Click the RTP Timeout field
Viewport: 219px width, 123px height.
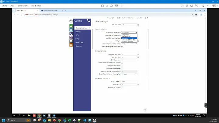(129, 85)
